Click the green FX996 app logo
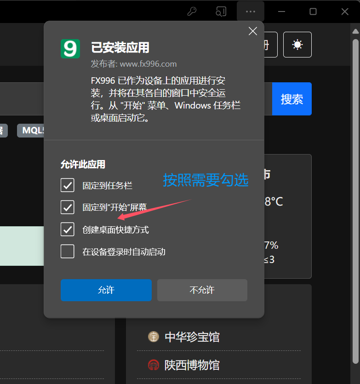 tap(70, 48)
